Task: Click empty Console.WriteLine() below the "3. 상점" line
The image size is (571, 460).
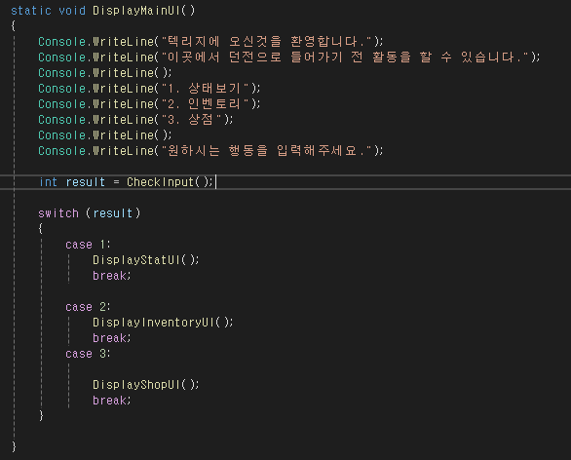Action: click(x=105, y=135)
